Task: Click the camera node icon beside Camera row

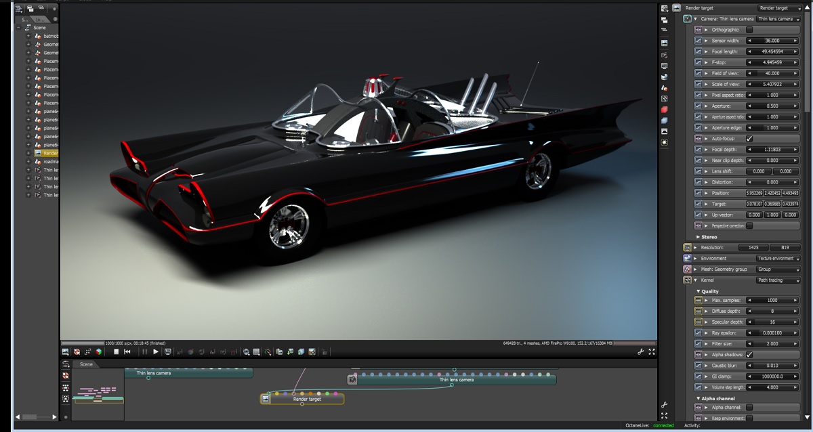Action: coord(687,19)
